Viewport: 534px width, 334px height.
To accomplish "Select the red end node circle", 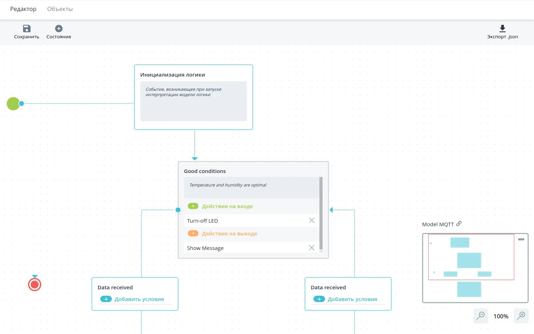I will click(x=35, y=284).
